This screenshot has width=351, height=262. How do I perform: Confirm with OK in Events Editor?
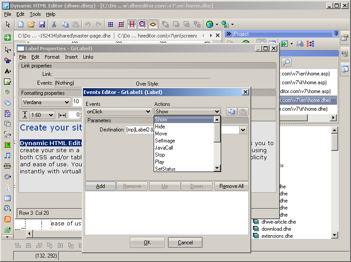click(147, 243)
